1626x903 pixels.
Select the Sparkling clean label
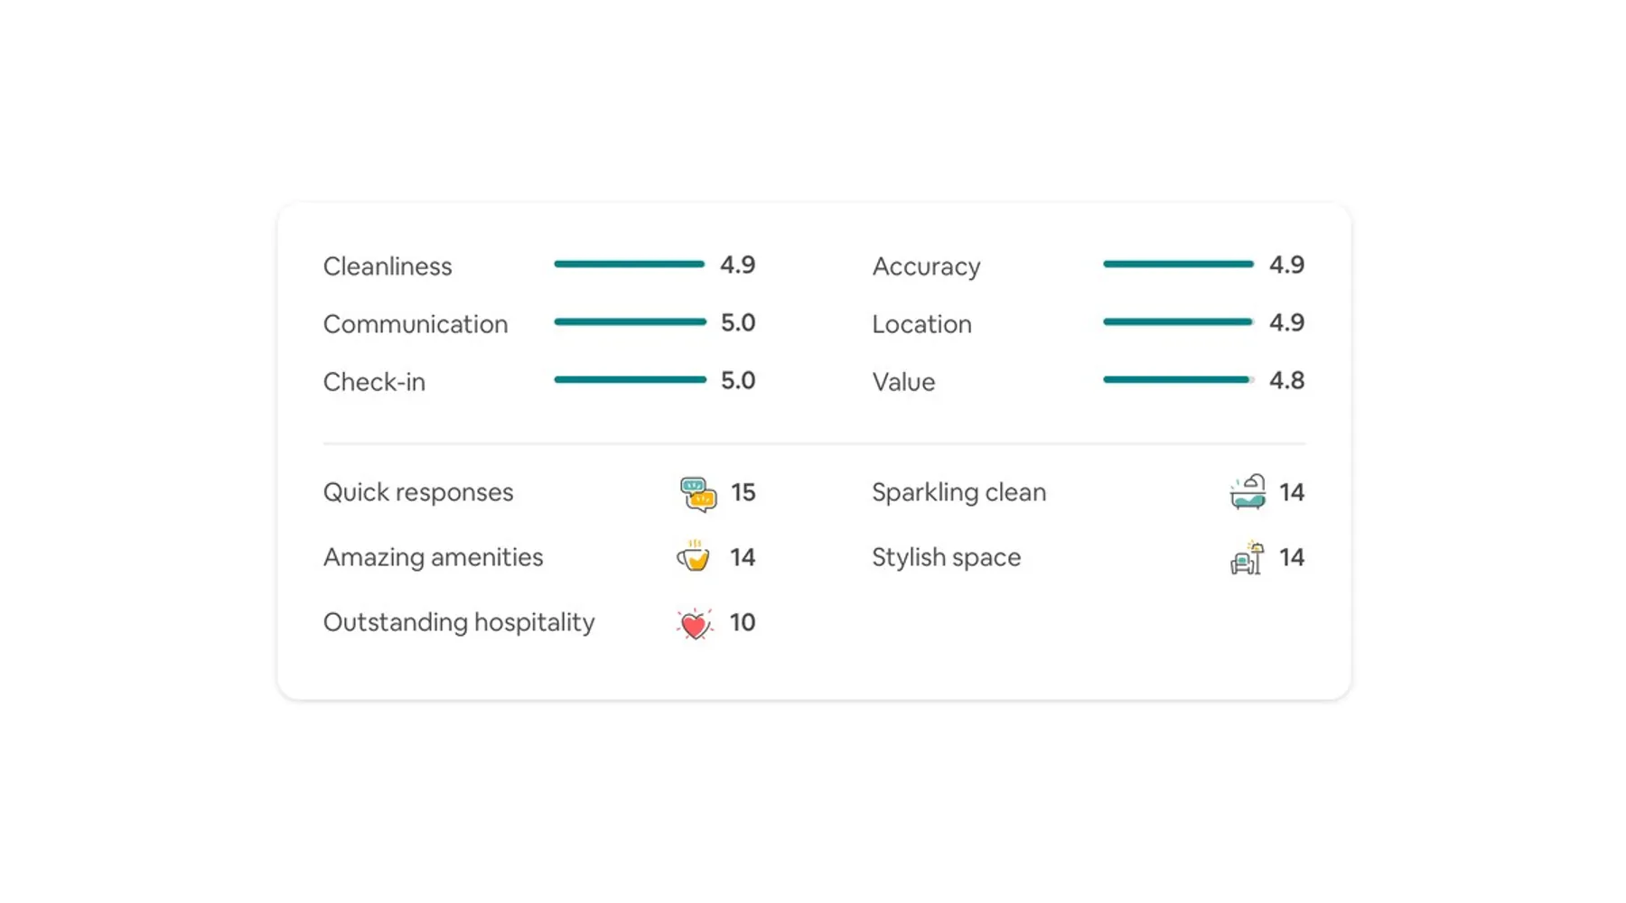click(958, 492)
